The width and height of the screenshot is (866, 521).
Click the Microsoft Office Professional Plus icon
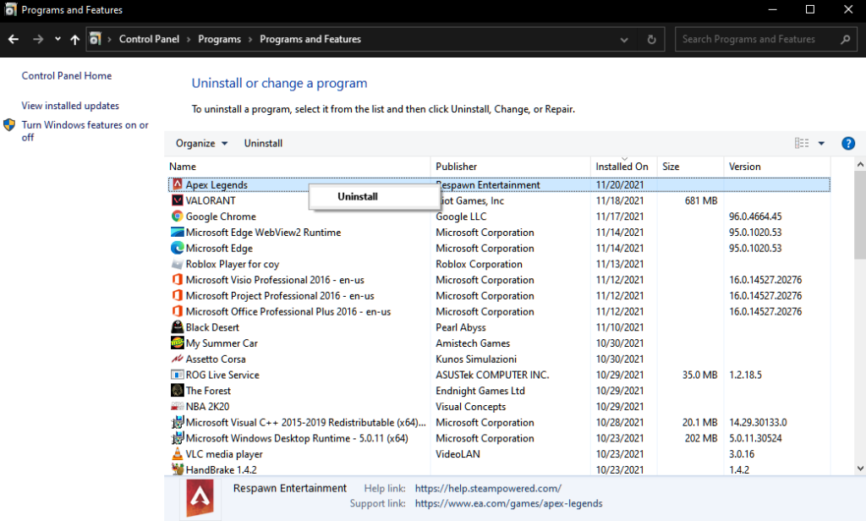pos(178,311)
